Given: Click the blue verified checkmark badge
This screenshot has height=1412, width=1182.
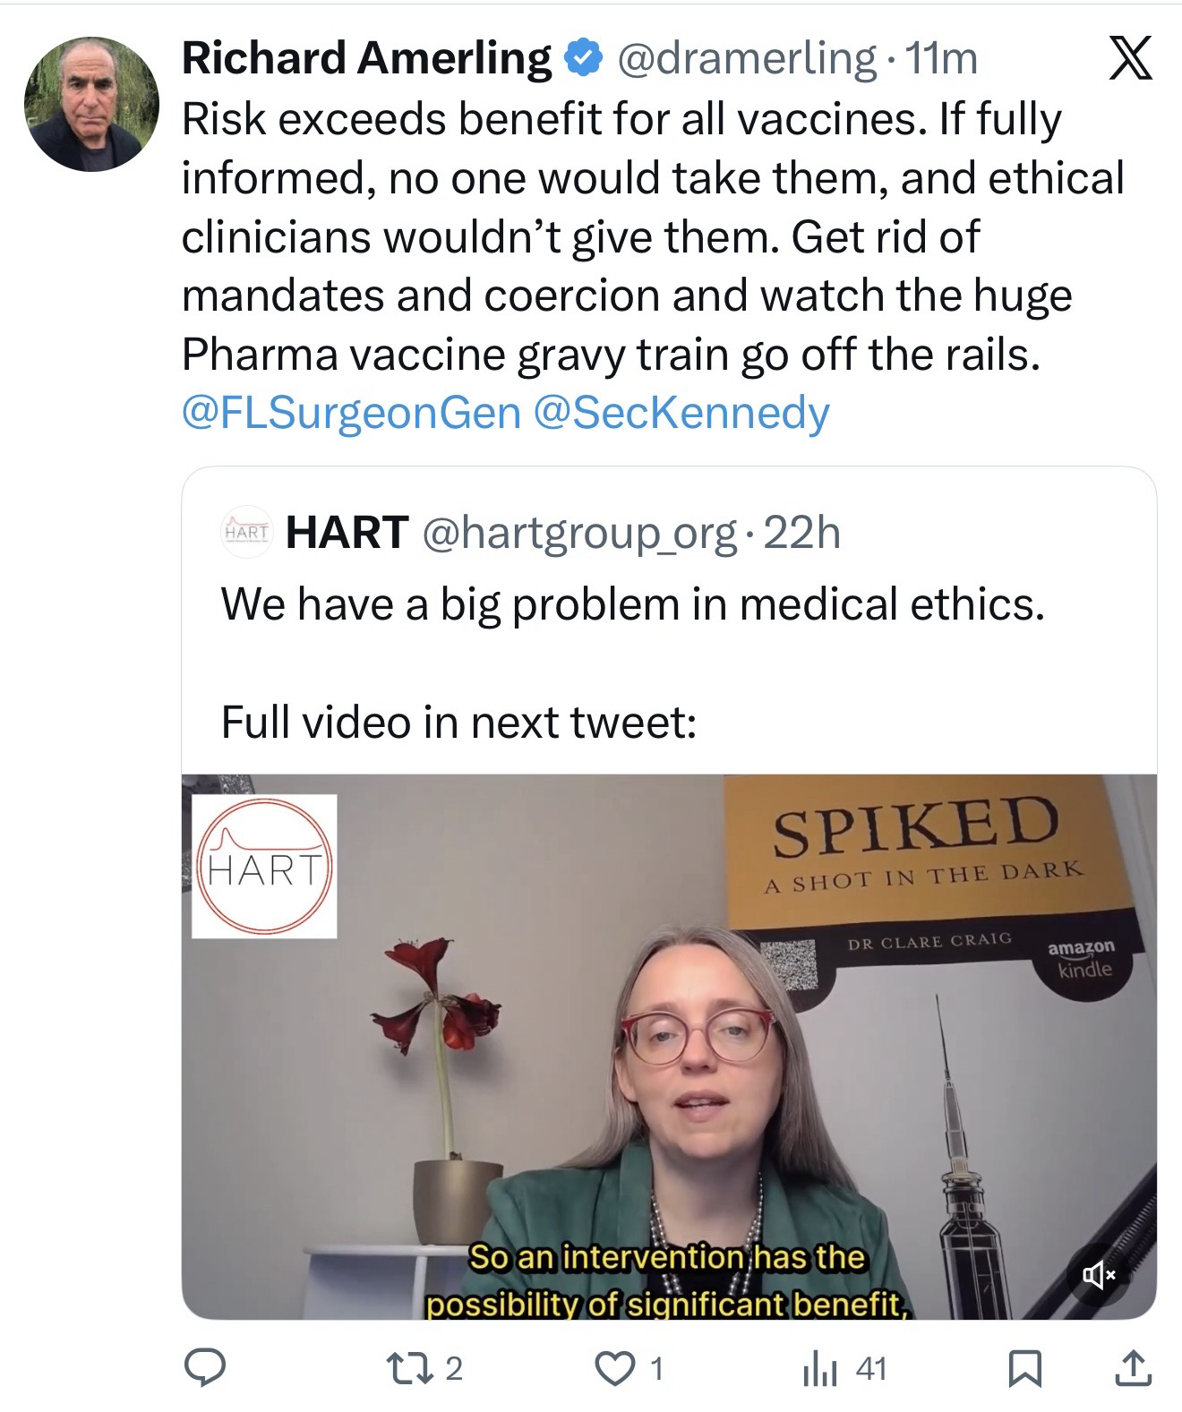Looking at the screenshot, I should [581, 59].
